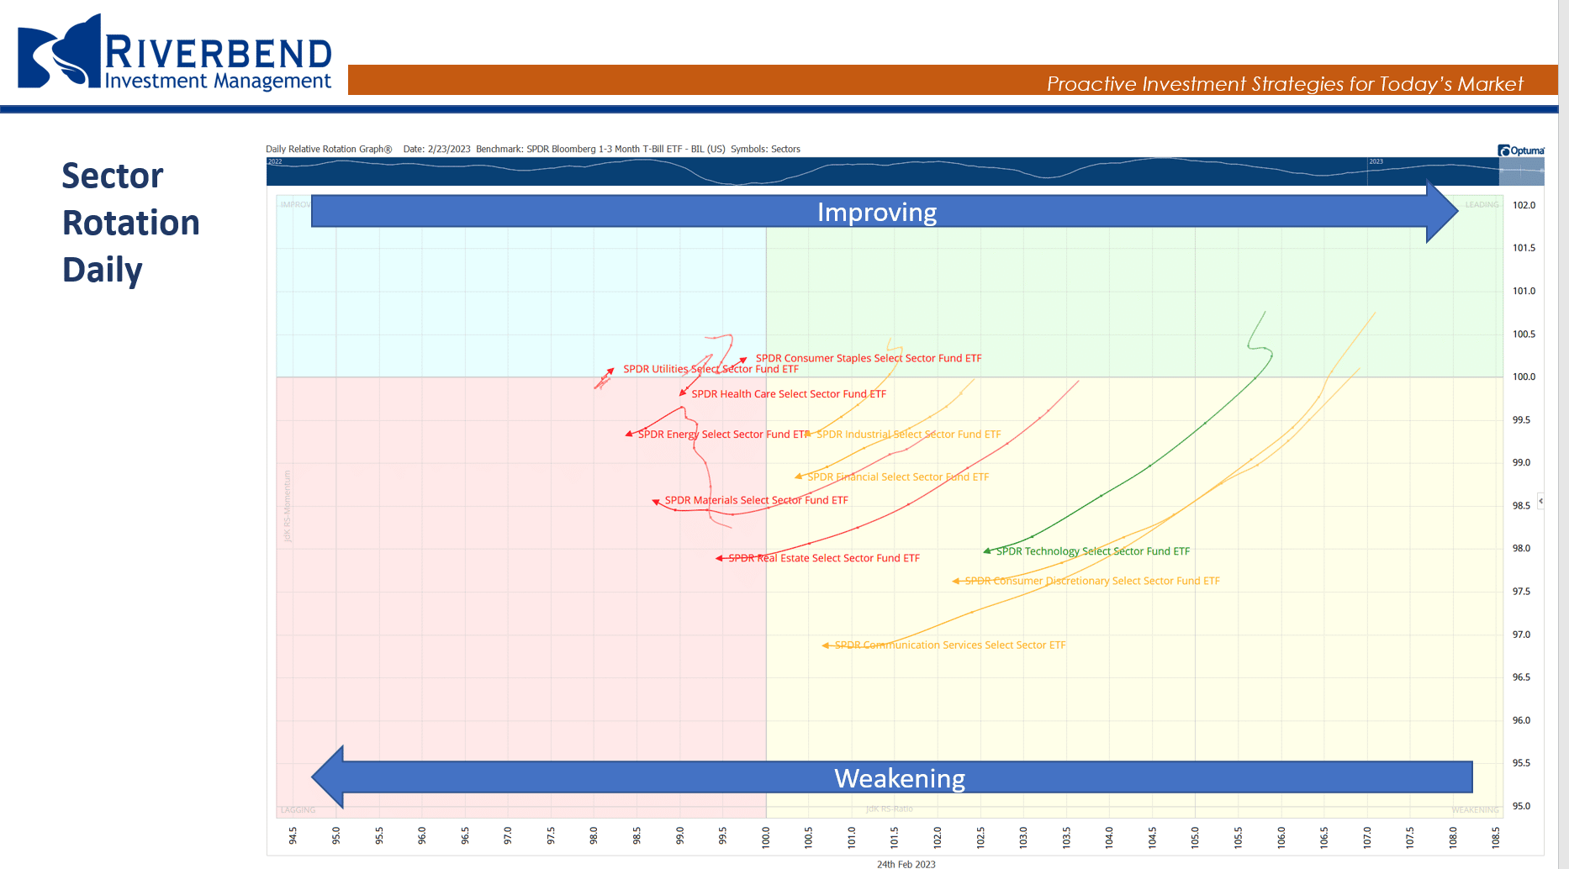This screenshot has height=869, width=1569.
Task: Select SPDR Energy Select Sector Fund ETF label
Action: coord(723,434)
